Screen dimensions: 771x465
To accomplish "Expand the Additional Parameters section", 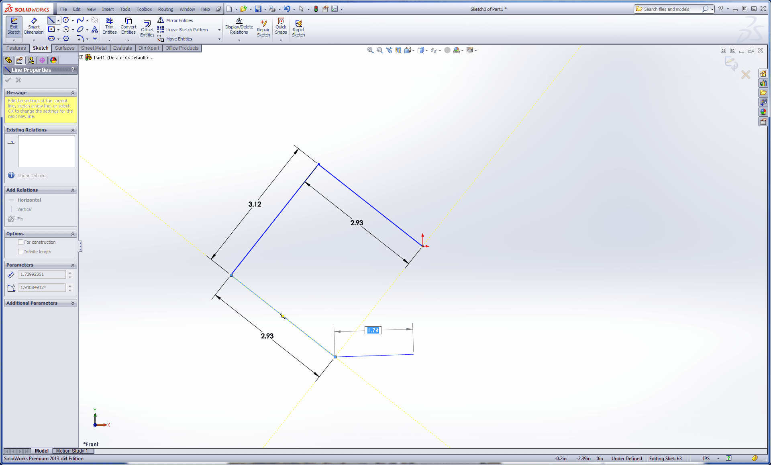I will pyautogui.click(x=73, y=303).
